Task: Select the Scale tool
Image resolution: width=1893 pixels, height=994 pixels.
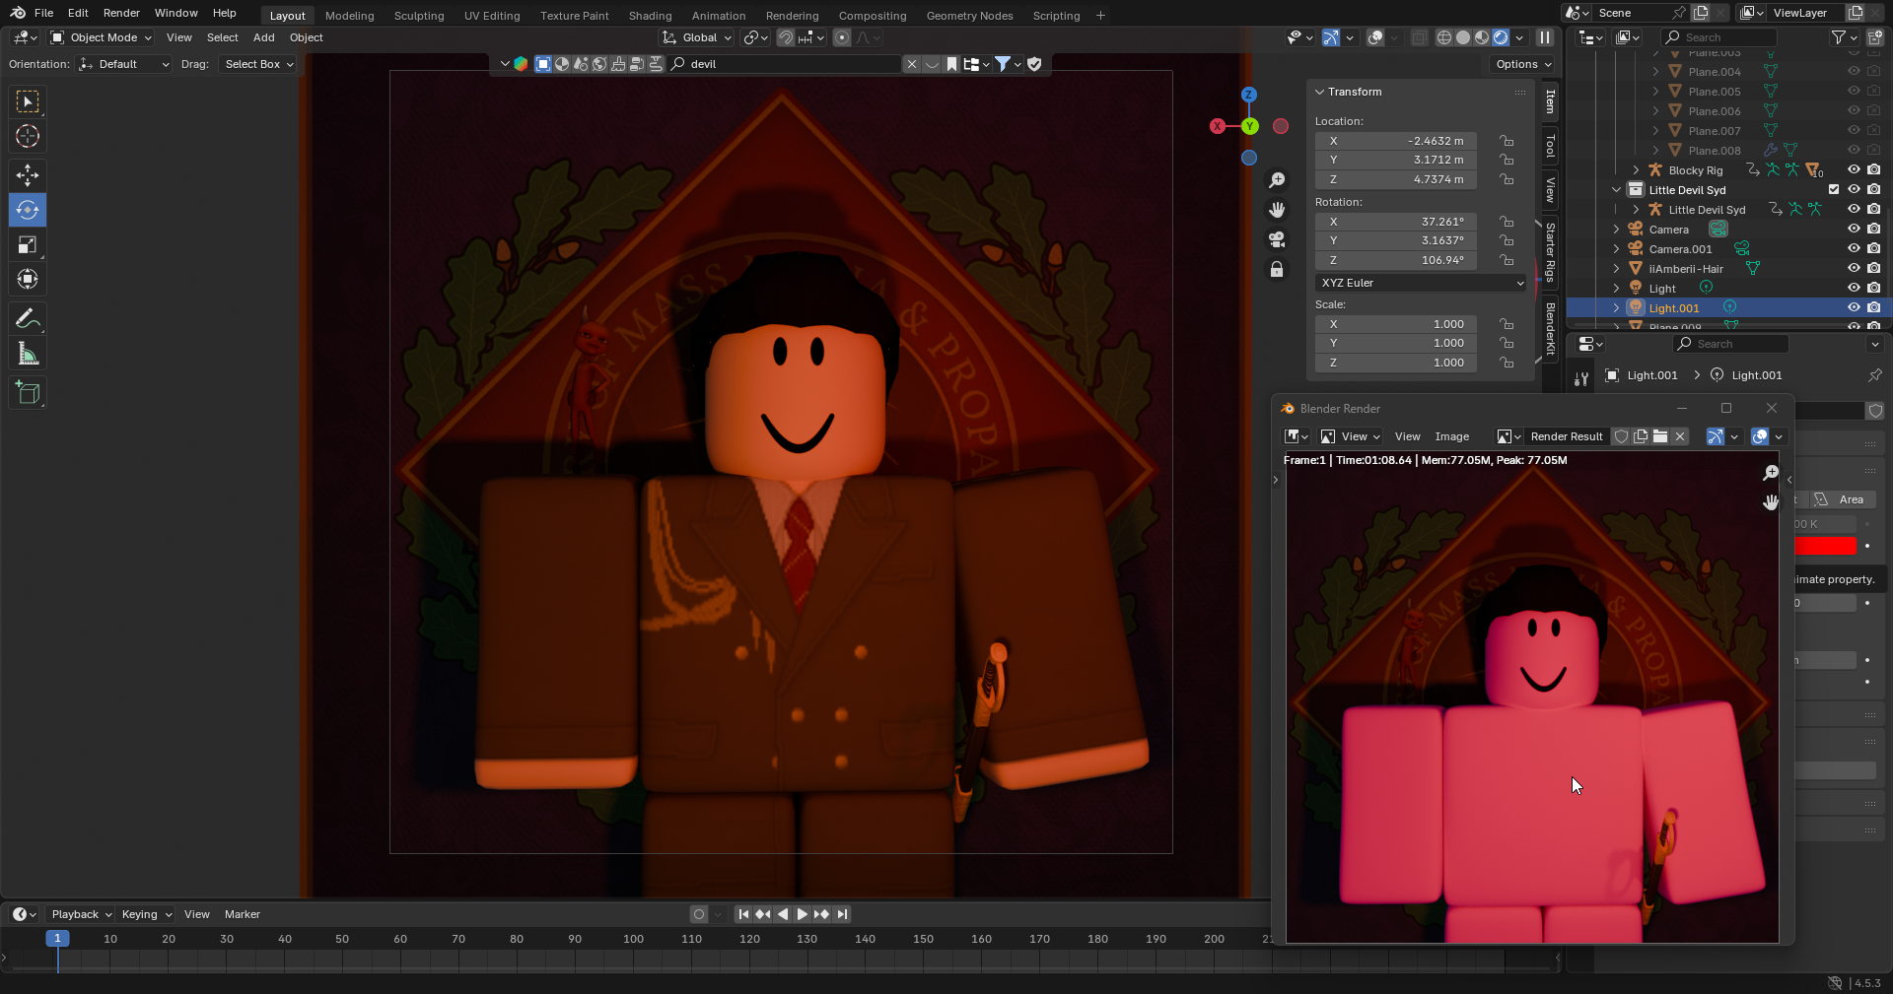Action: (28, 245)
